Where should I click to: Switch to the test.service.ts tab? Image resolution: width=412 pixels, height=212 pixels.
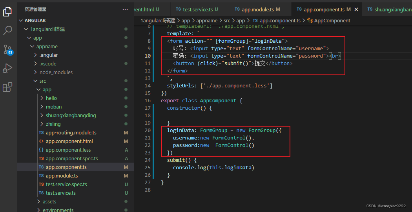tap(197, 9)
